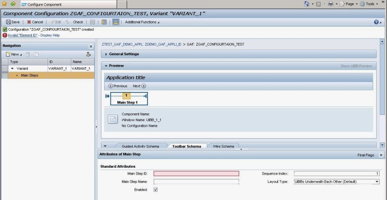Toggle the Navigation side panel icon
387x200 pixels.
tap(104, 22)
